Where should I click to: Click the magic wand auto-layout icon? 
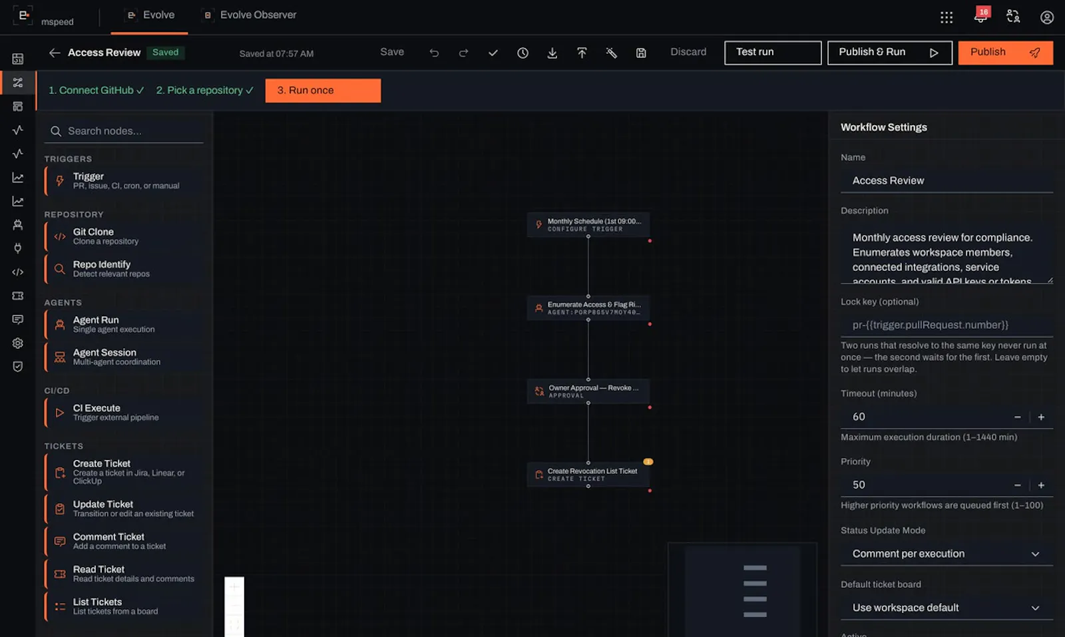tap(611, 53)
